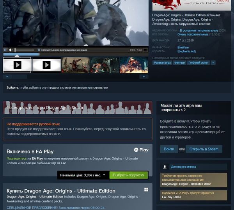Expand tags with the plus button
Image resolution: width=234 pixels, height=210 pixels.
[213, 63]
